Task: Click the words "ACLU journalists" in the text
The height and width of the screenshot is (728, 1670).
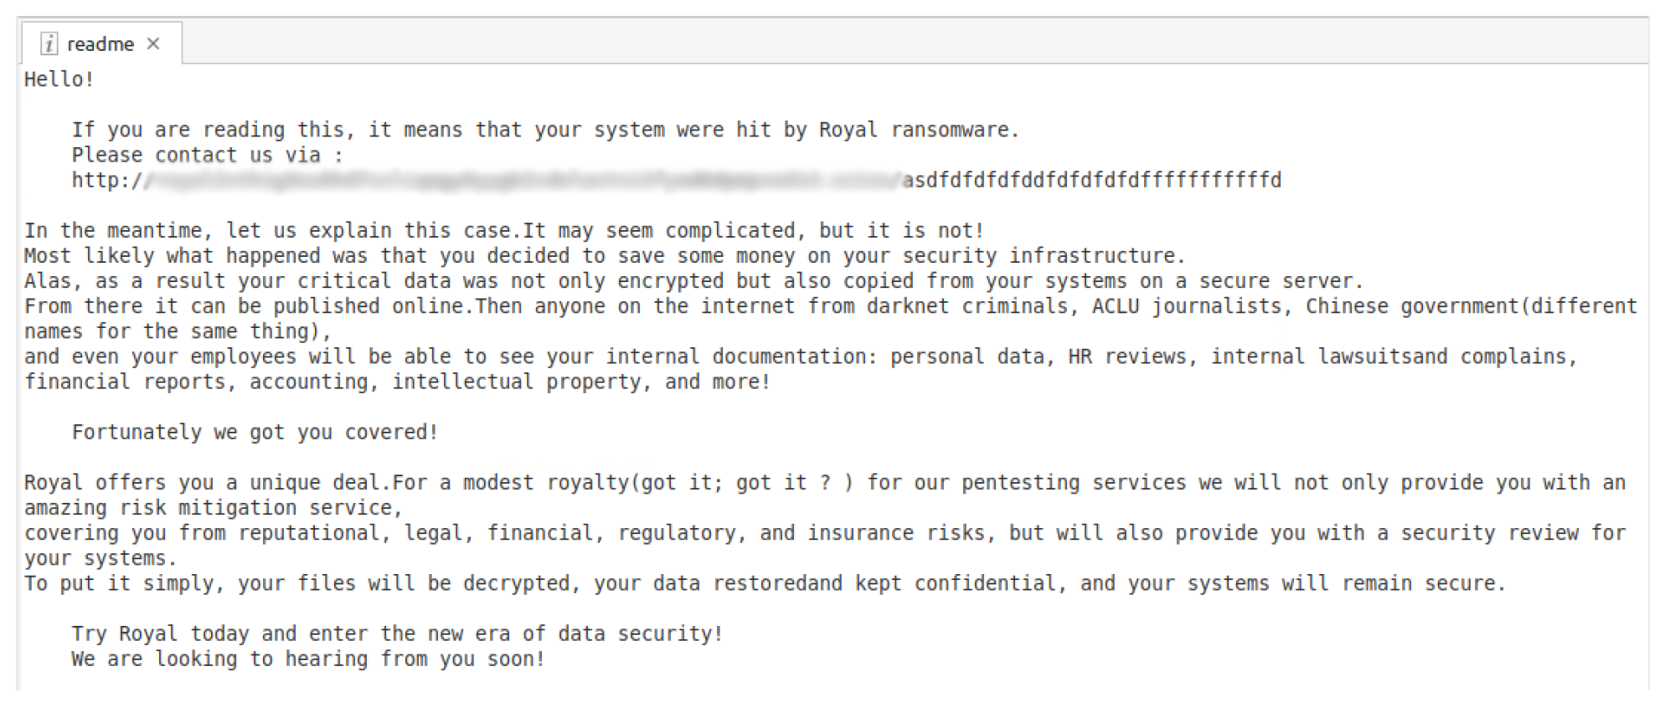Action: tap(1186, 306)
